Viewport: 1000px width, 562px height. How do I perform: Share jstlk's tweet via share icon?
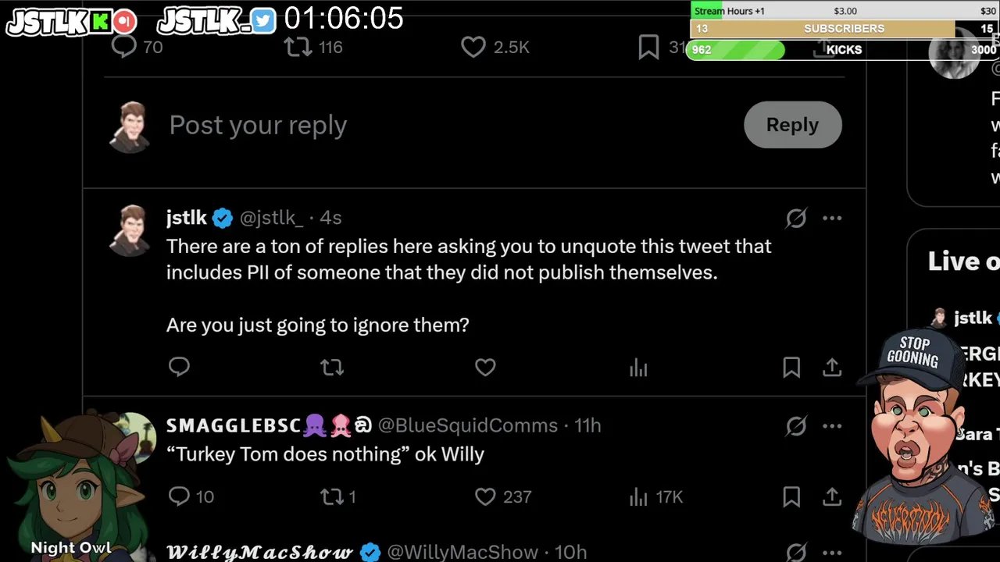point(832,367)
